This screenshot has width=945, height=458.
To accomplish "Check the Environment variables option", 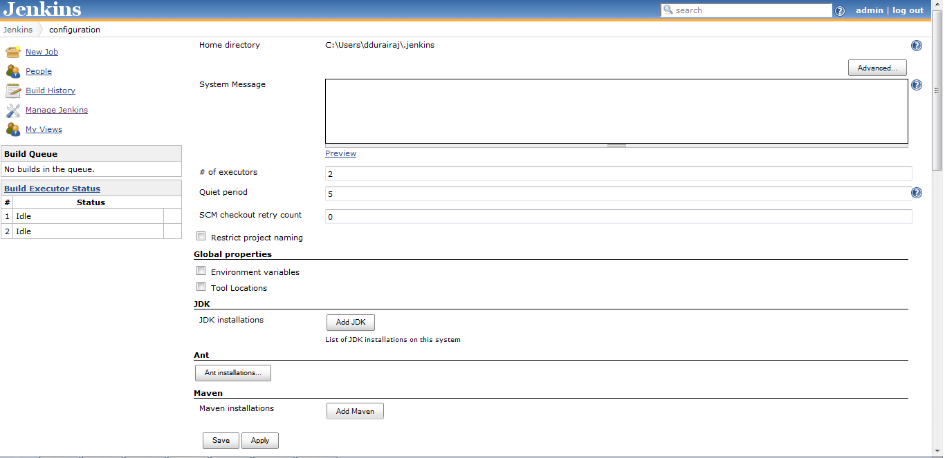I will pos(201,271).
